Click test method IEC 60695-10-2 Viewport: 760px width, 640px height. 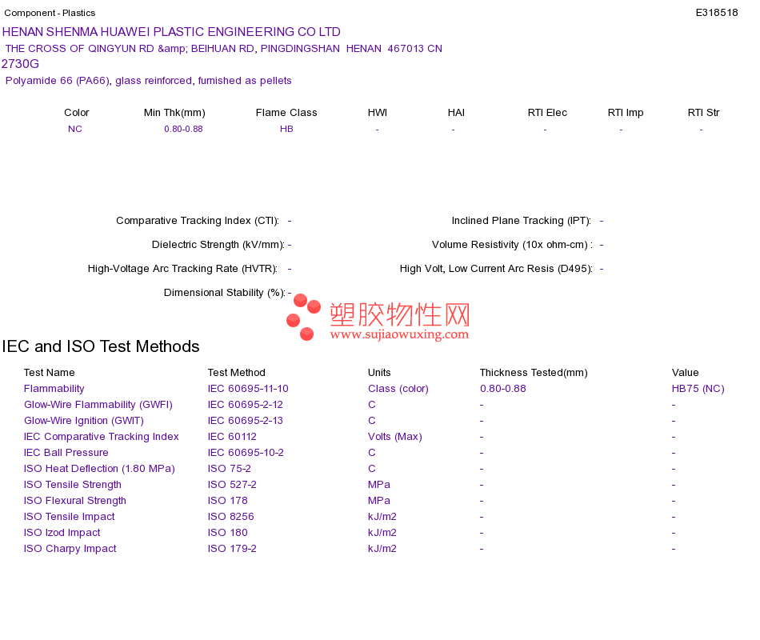tap(246, 452)
